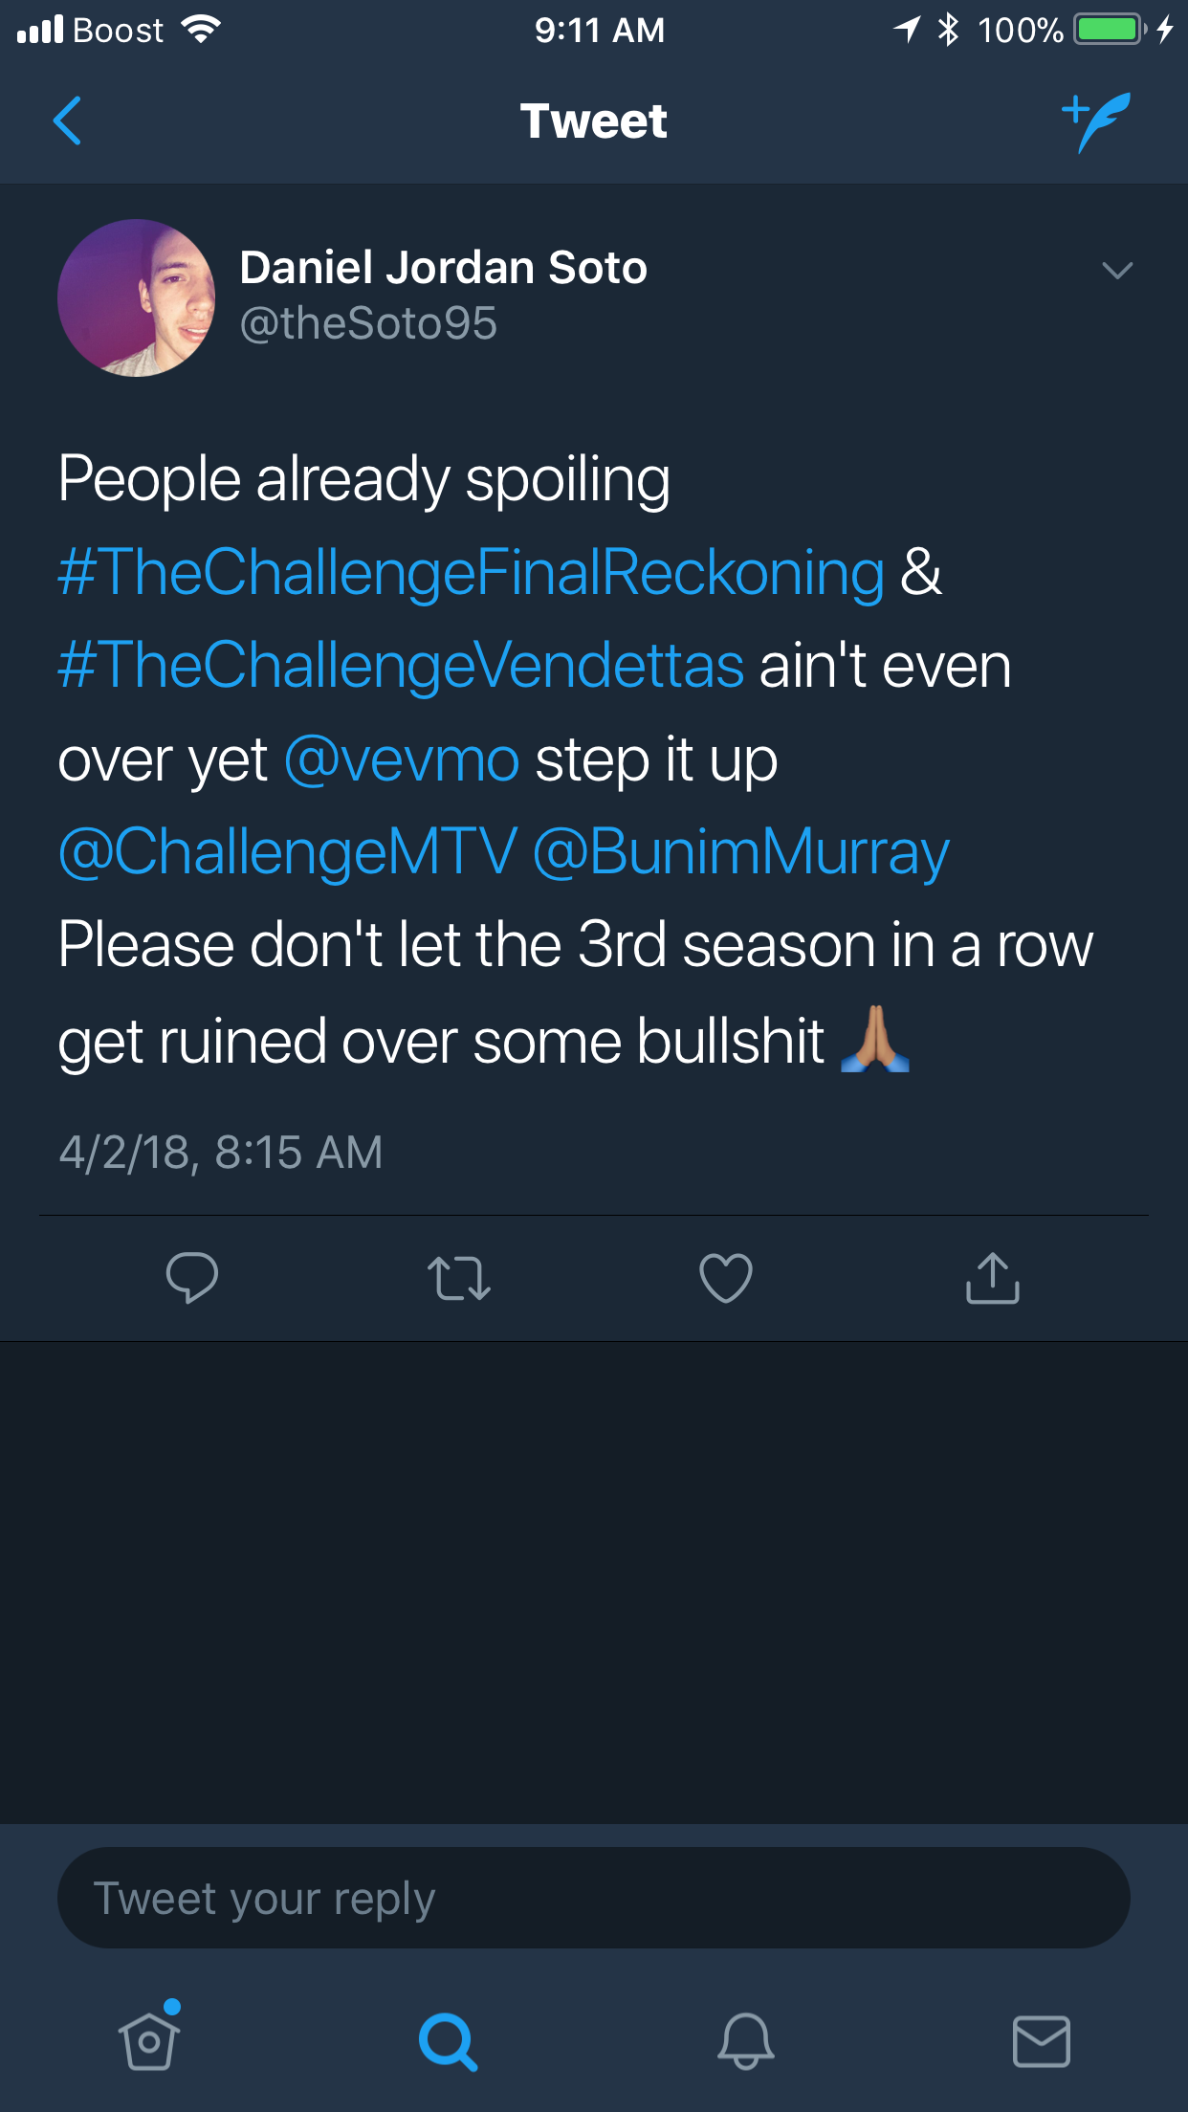Open the @theSoto95 handle
The image size is (1188, 2112).
click(x=368, y=323)
